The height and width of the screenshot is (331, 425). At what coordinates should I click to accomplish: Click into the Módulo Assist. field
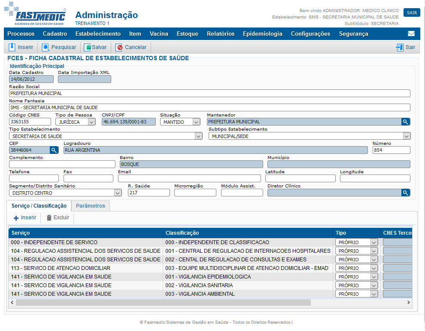(x=242, y=193)
